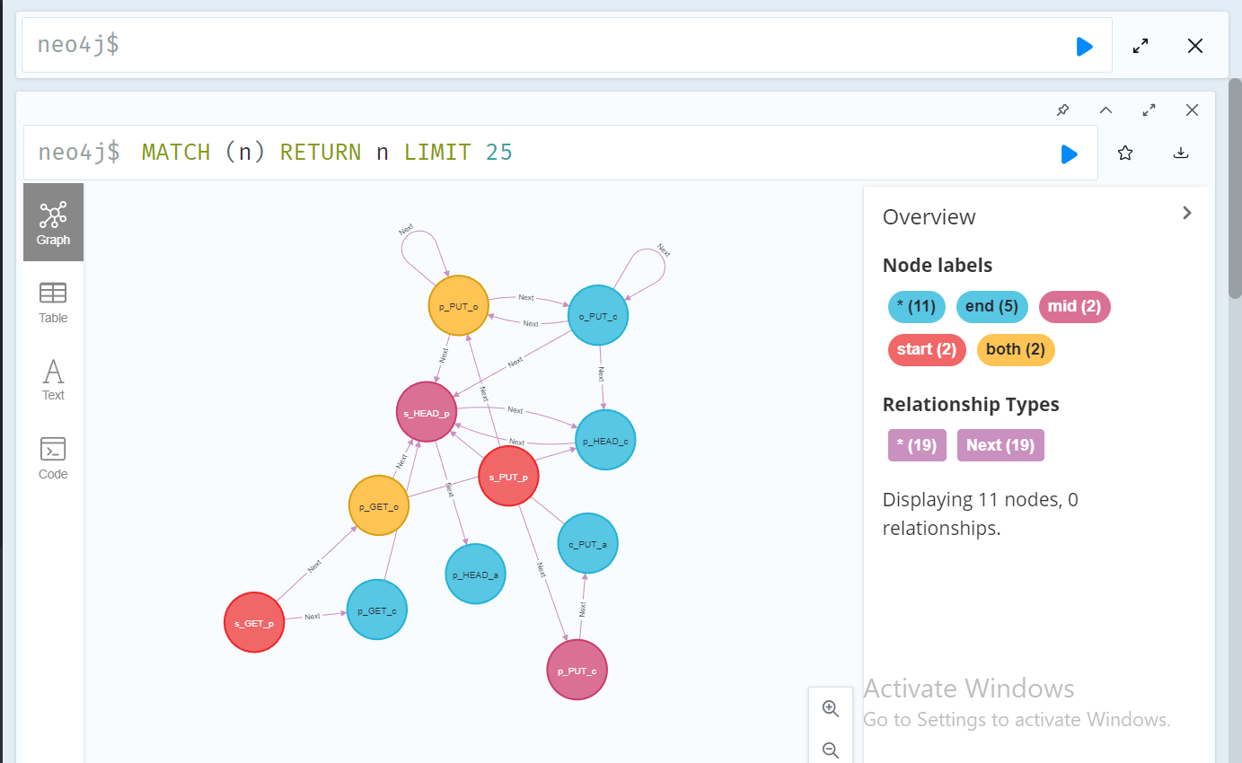This screenshot has width=1242, height=763.
Task: Zoom out of the graph
Action: pyautogui.click(x=831, y=750)
